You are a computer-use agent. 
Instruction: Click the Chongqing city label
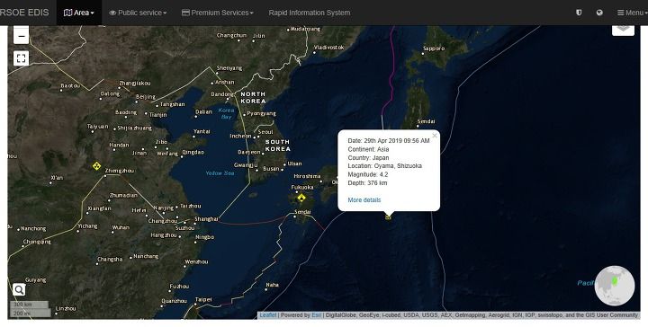[x=37, y=242]
